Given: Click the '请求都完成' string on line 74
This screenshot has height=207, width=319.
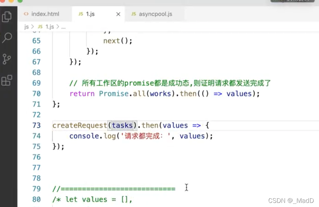Looking at the screenshot, I should 145,136.
